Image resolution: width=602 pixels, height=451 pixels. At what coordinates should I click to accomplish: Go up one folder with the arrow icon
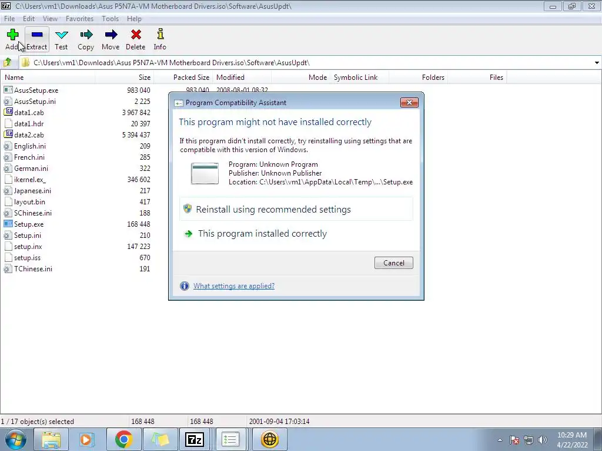(7, 62)
